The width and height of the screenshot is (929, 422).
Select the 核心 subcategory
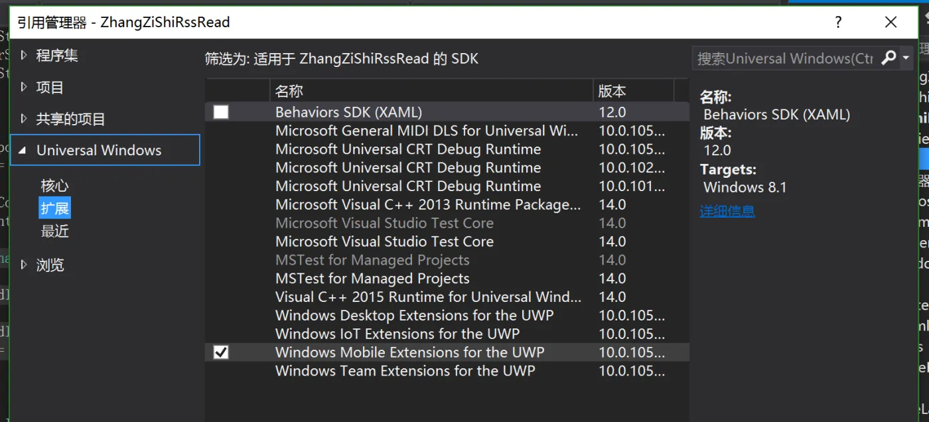pos(54,186)
